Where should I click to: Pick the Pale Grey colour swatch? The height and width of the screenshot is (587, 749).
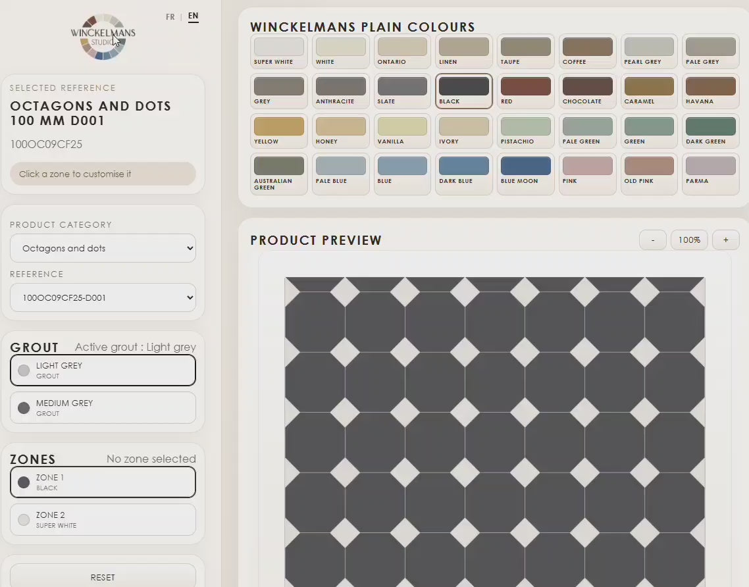pos(711,51)
